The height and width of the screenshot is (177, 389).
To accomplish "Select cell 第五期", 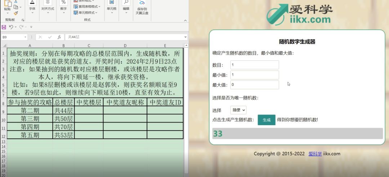I will click(30, 135).
